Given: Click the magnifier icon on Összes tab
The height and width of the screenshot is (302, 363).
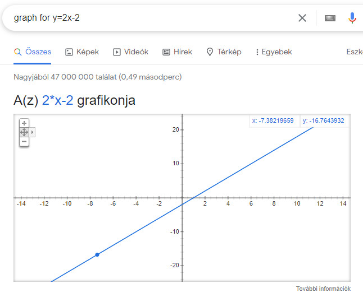Looking at the screenshot, I should coord(18,52).
